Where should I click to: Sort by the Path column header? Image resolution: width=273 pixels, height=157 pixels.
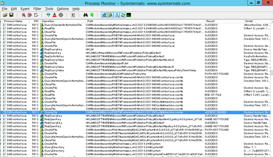point(145,21)
